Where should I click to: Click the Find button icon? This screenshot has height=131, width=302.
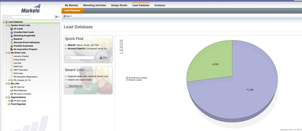tap(103, 57)
